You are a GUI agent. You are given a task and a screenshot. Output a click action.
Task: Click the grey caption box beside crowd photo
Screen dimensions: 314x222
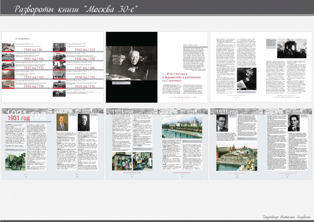coord(271,43)
